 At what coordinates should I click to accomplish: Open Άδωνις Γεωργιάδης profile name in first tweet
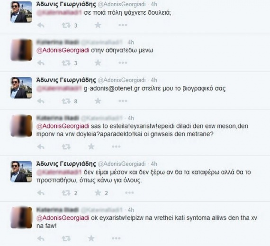(x=66, y=4)
